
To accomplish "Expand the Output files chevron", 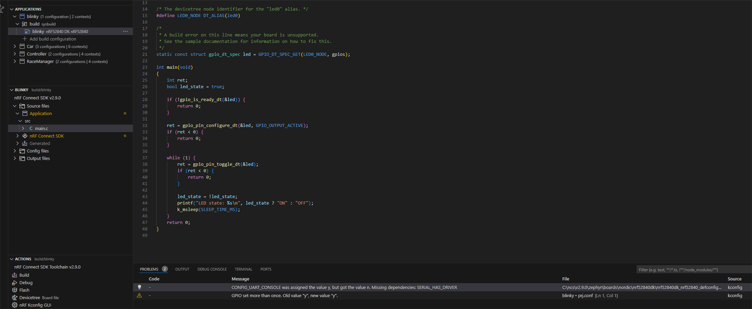I will pyautogui.click(x=15, y=158).
